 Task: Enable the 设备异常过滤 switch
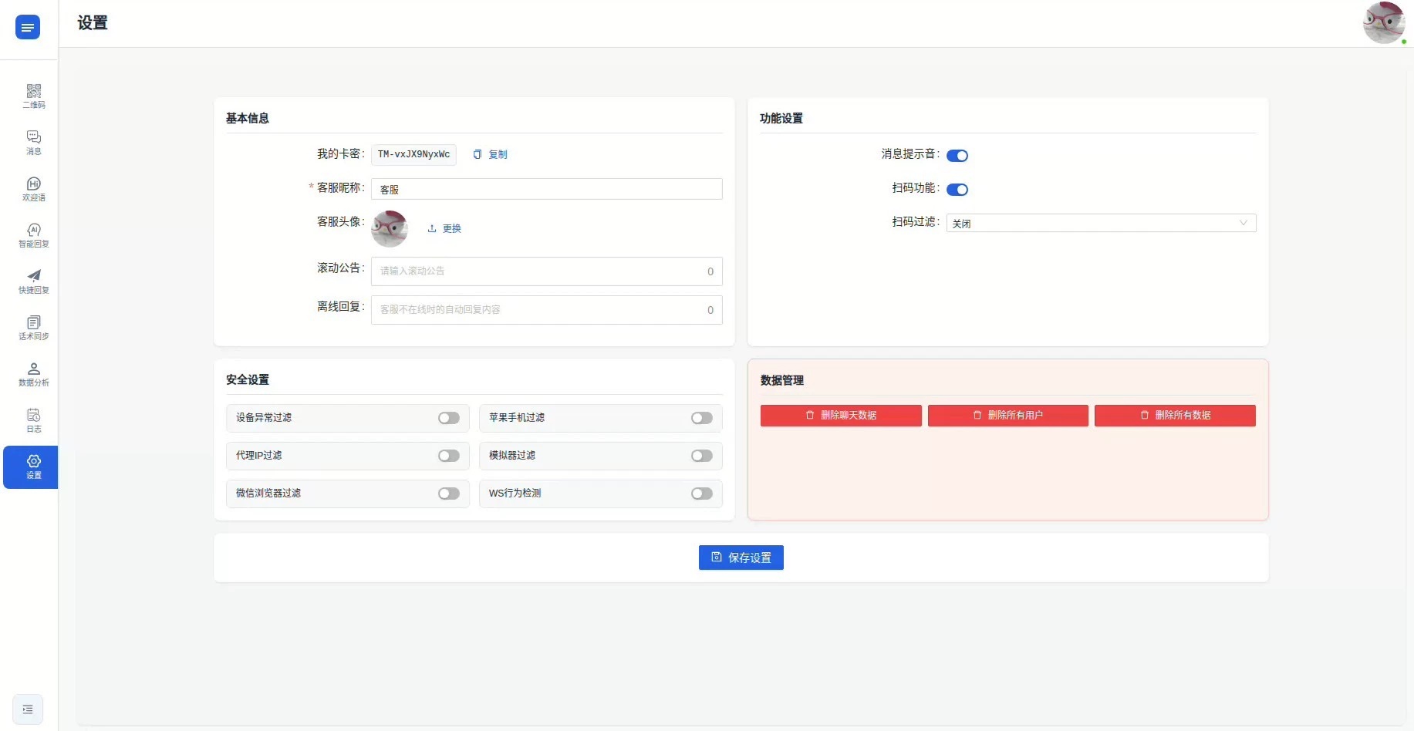pos(449,418)
